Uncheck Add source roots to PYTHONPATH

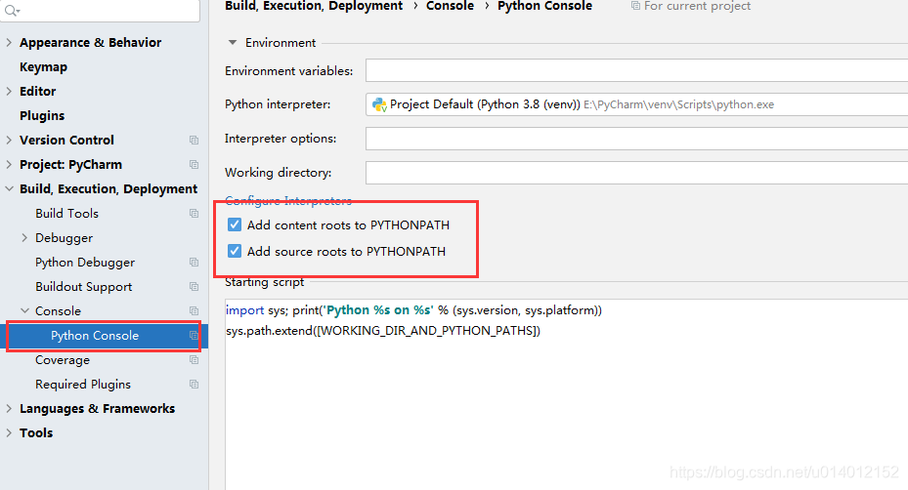(x=235, y=251)
